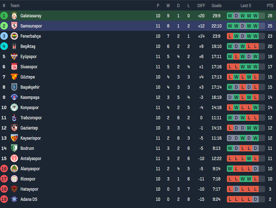This screenshot has height=208, width=276.
Task: Sort standings by Goals column header
Action: tap(217, 6)
